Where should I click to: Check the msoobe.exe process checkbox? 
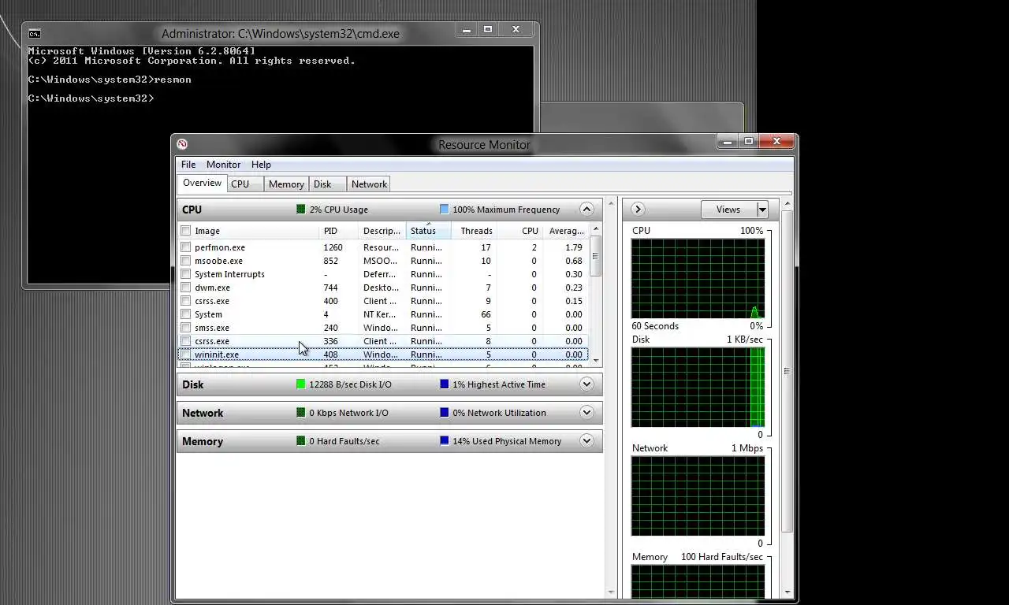pos(186,261)
